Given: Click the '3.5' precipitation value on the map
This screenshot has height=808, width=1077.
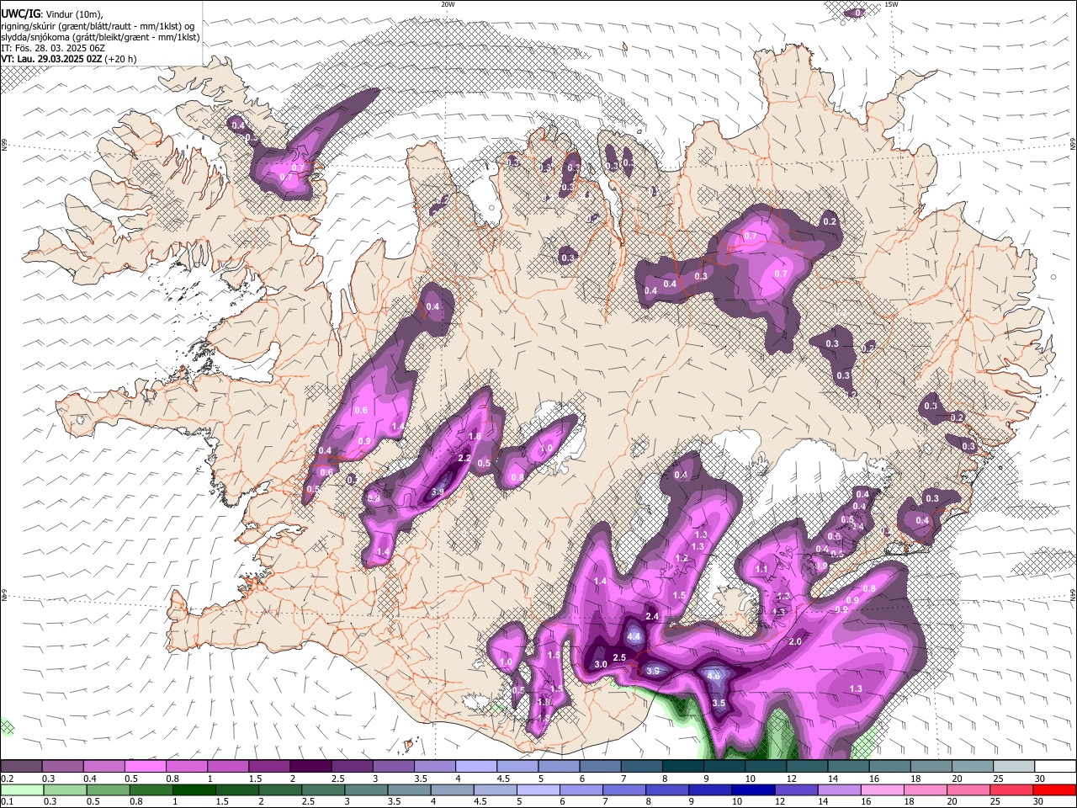Looking at the screenshot, I should tap(719, 703).
